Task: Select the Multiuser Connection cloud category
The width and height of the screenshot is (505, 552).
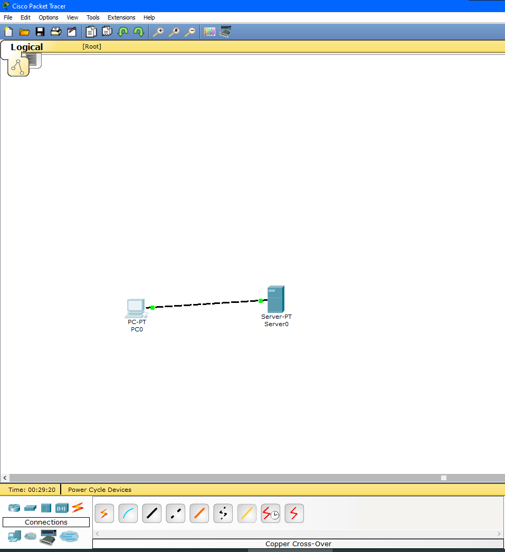Action: (x=69, y=537)
